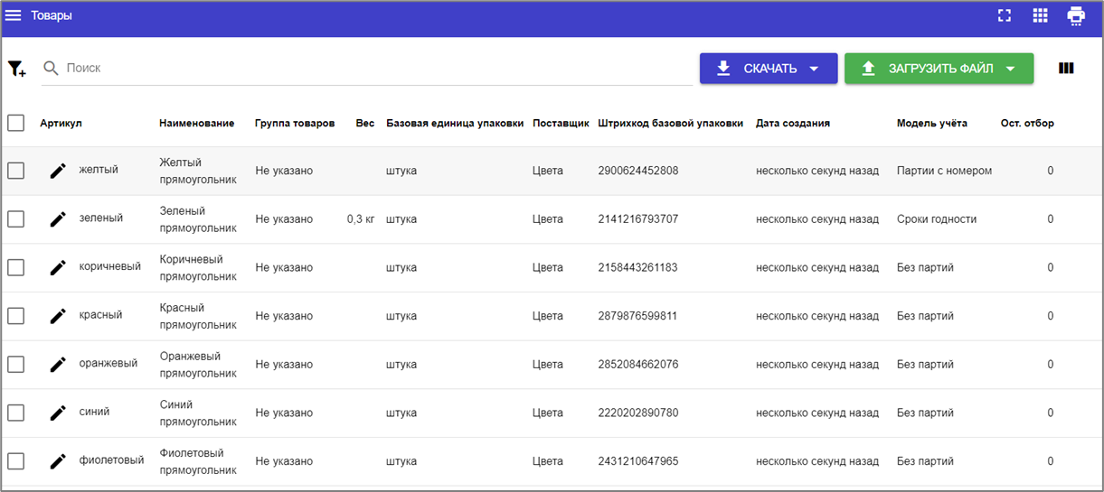Click the fullscreen toggle icon

pos(1004,15)
